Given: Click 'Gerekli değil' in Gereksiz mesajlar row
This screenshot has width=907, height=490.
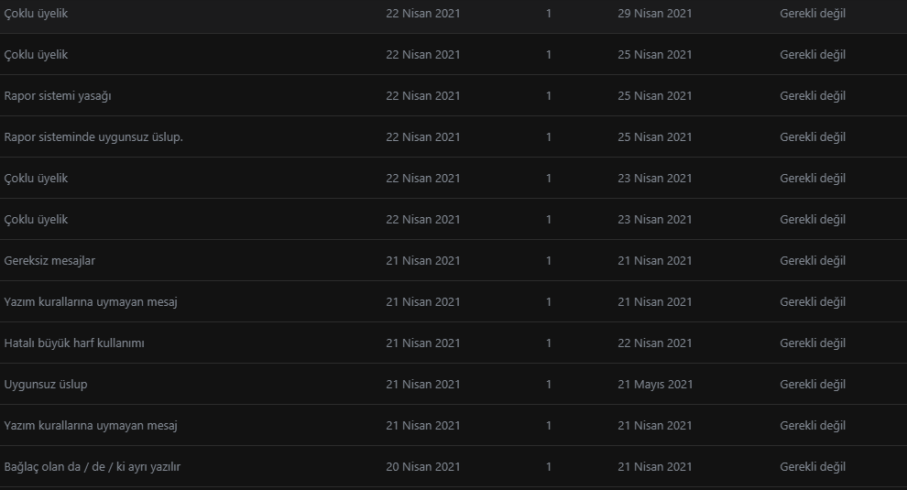Looking at the screenshot, I should click(x=812, y=261).
